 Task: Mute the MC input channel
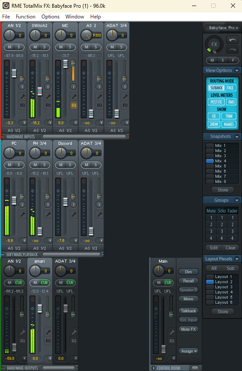coord(61,47)
